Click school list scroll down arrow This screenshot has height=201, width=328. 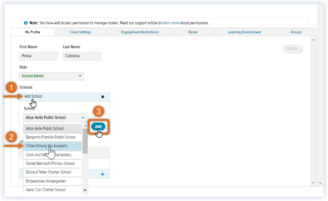[x=85, y=190]
